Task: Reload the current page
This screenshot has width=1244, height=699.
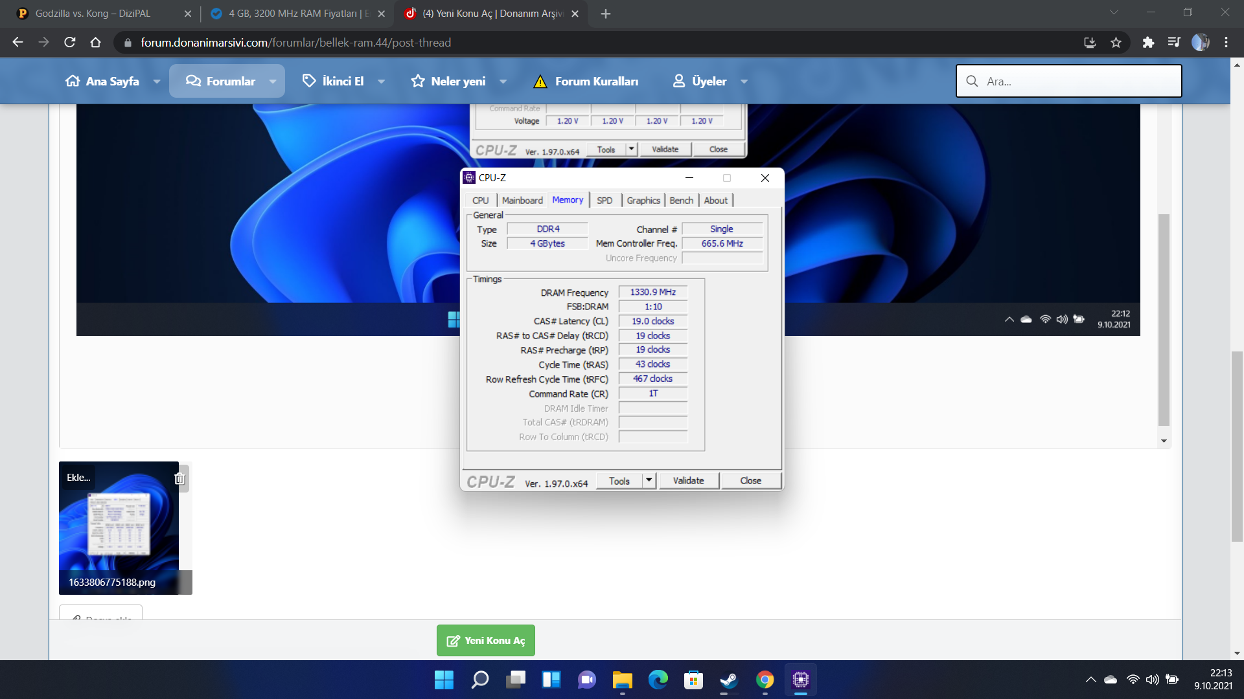Action: click(x=70, y=43)
